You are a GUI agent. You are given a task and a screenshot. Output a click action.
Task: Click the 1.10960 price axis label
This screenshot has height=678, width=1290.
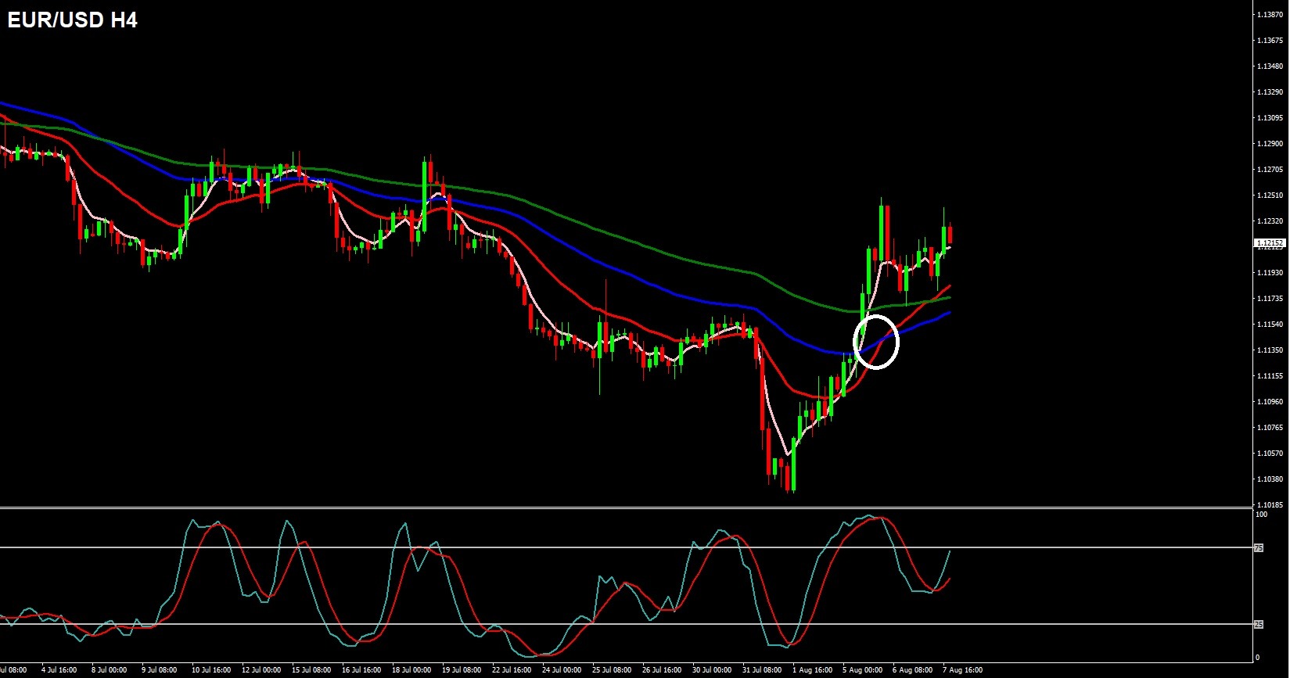point(1270,402)
